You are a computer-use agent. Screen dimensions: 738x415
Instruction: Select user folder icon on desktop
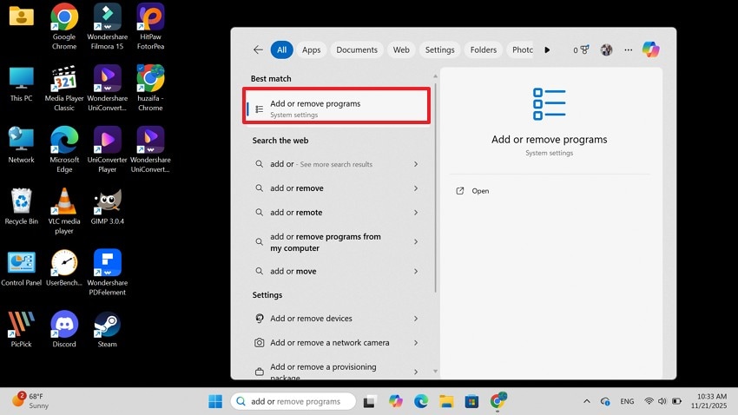coord(21,16)
